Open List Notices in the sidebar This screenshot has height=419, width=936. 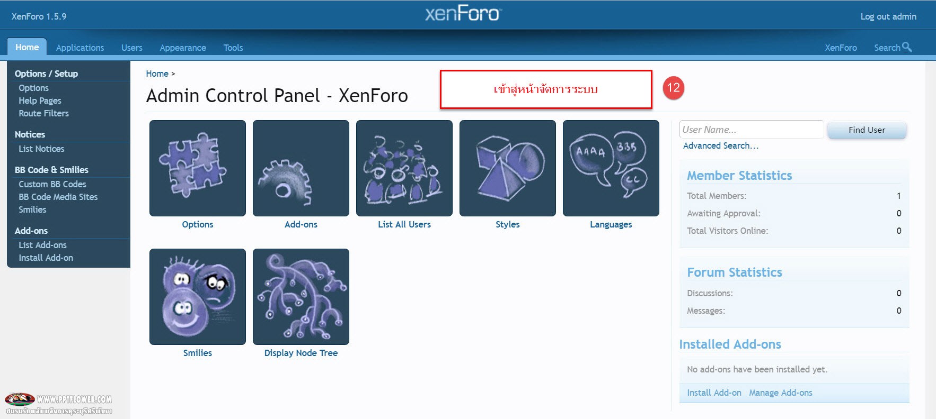point(41,149)
